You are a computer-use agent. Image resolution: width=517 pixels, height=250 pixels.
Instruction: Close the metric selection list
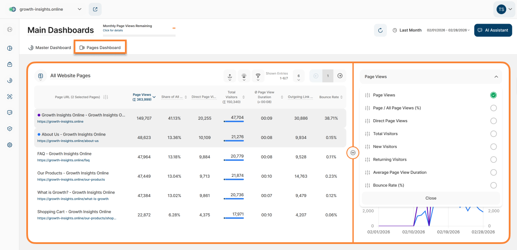tap(430, 198)
